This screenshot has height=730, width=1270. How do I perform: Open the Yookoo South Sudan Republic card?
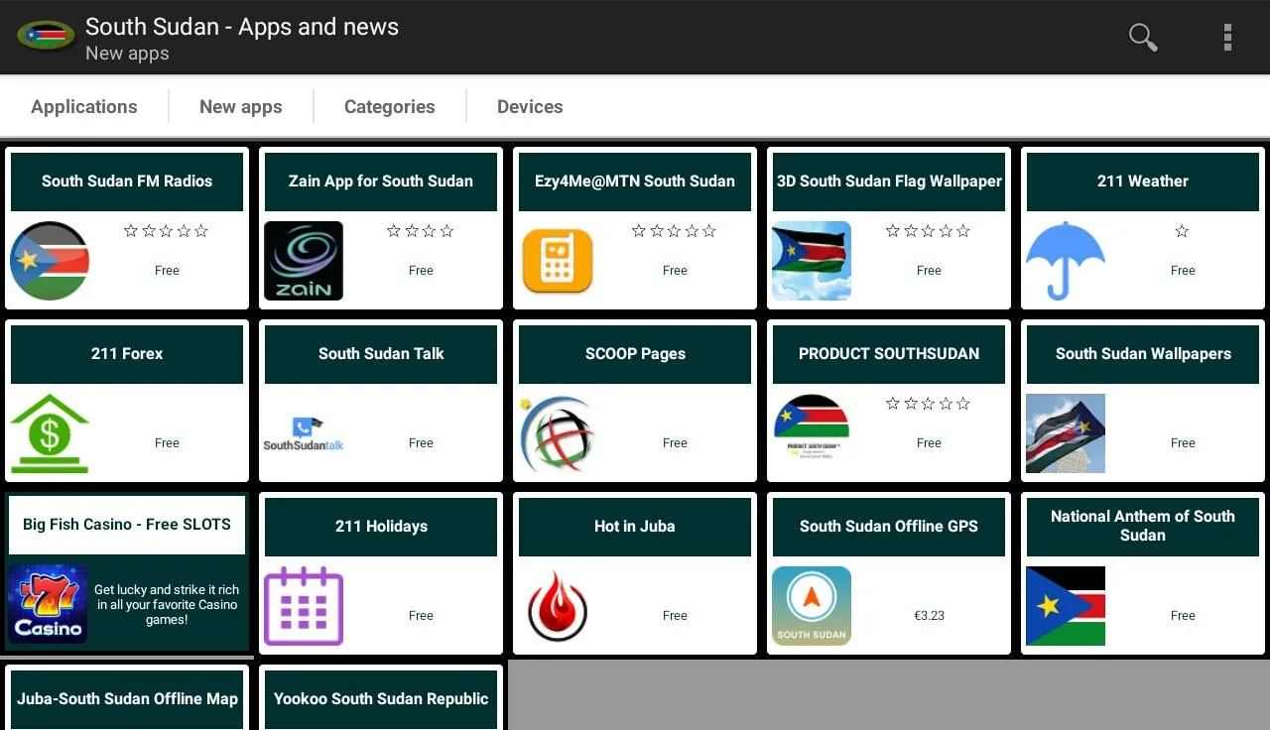click(381, 697)
